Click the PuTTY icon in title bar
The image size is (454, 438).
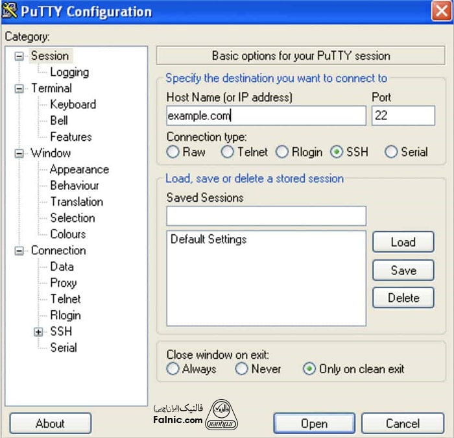(x=10, y=11)
